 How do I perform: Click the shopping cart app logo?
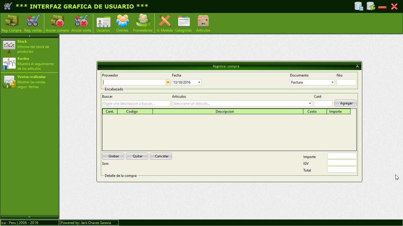8,6
